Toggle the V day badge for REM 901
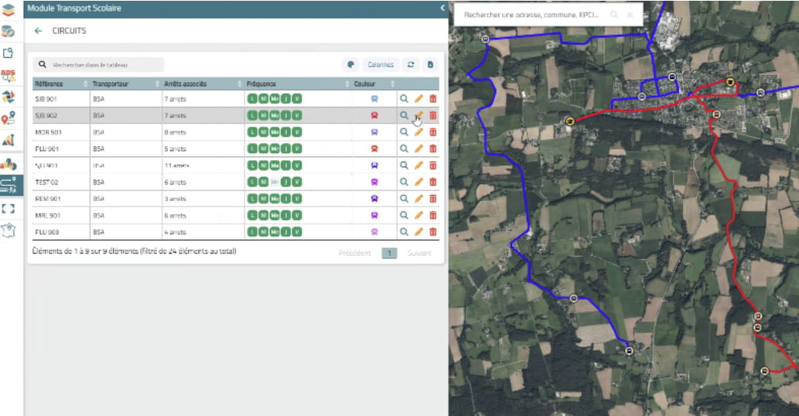 coord(297,199)
